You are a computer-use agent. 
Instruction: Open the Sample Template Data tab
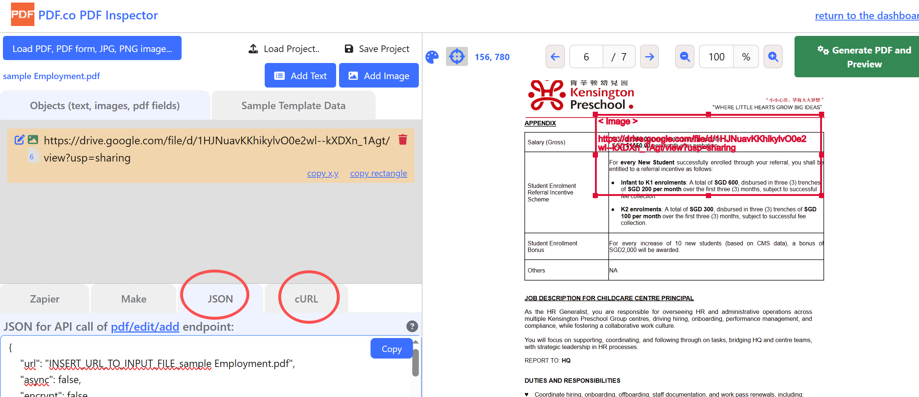[x=293, y=105]
